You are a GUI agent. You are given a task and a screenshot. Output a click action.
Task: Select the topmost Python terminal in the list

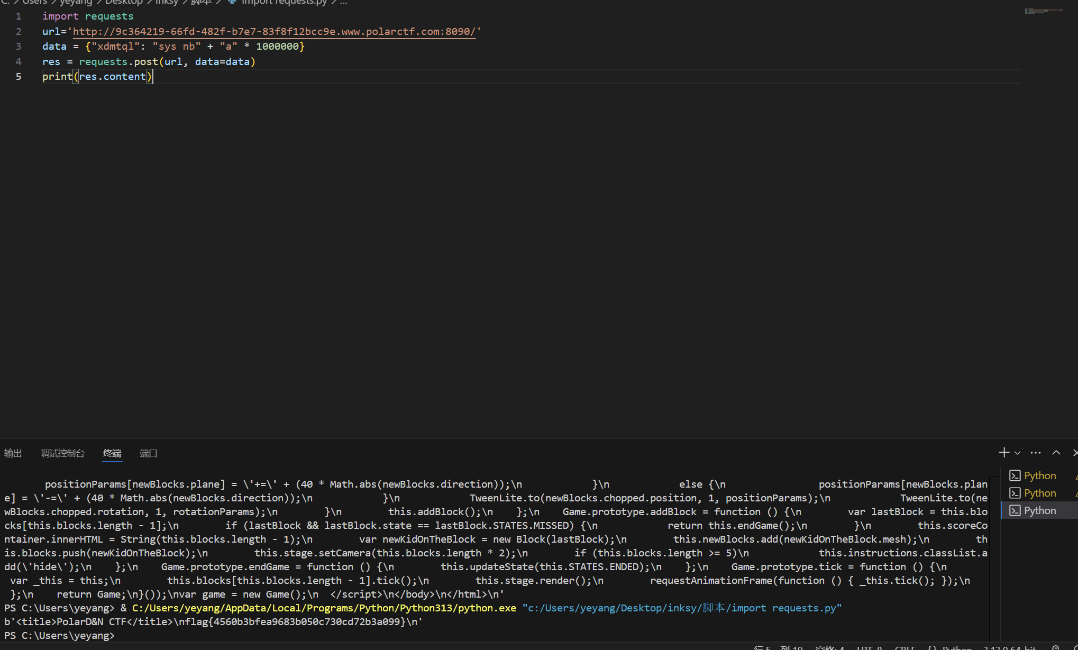1039,475
